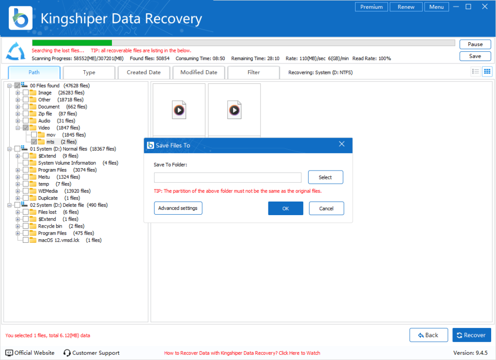Open the second video file thumbnail

234,110
